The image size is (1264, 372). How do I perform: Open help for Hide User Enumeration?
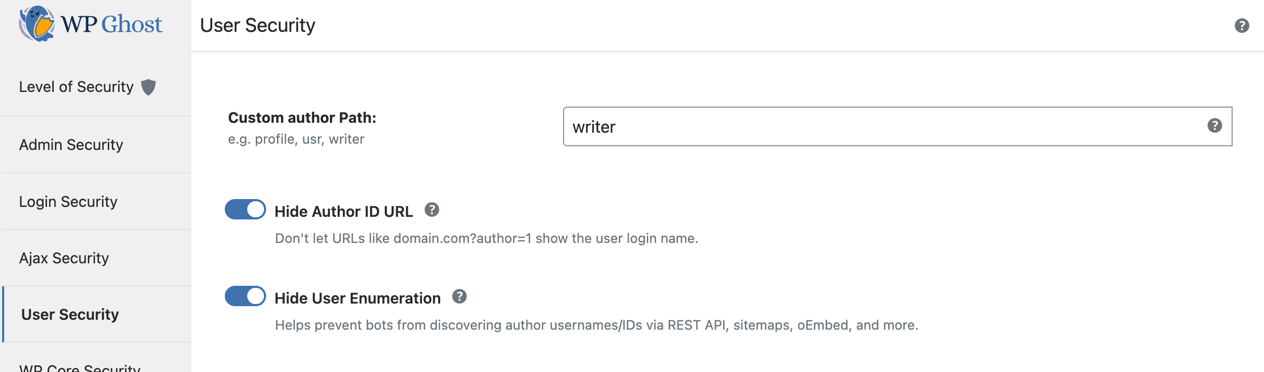[459, 297]
